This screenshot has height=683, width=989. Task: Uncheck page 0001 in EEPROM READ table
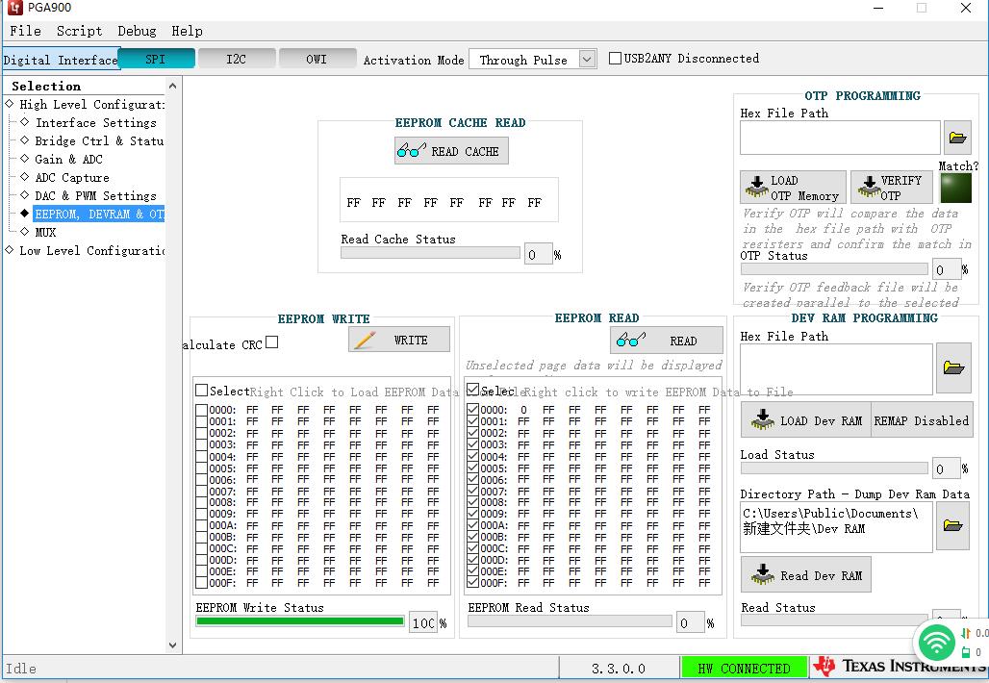click(x=472, y=421)
